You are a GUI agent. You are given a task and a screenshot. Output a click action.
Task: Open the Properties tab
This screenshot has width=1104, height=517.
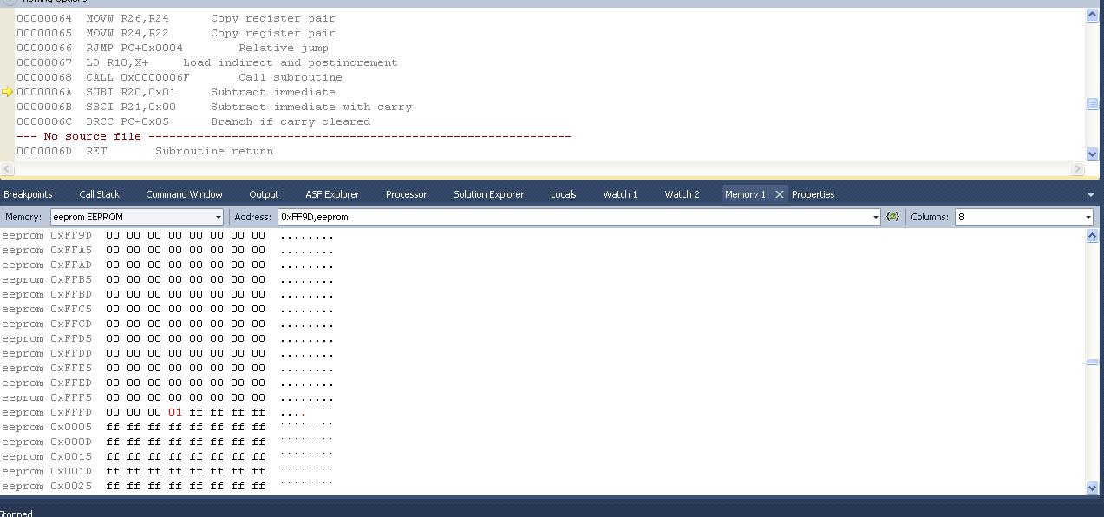pos(813,194)
